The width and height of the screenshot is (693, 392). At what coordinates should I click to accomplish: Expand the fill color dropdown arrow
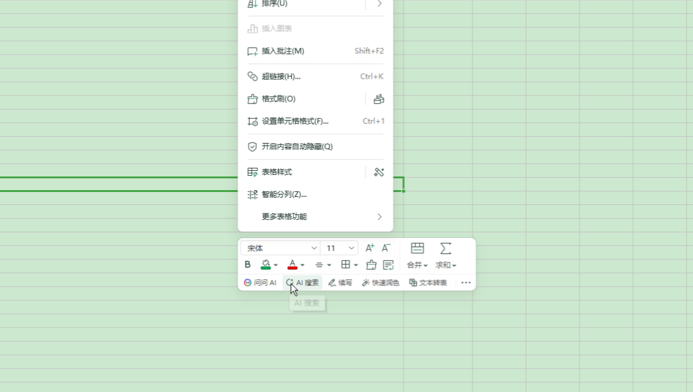(x=275, y=265)
